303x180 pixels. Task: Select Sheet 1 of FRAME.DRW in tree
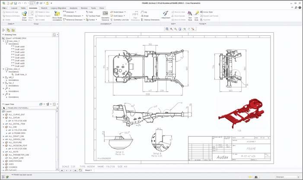(16, 38)
